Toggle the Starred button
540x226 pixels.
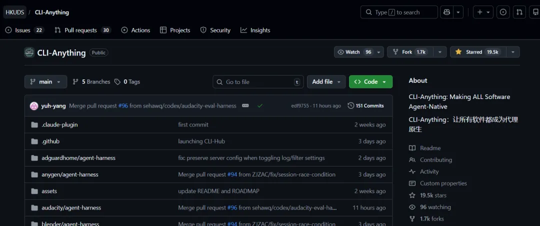pos(478,52)
